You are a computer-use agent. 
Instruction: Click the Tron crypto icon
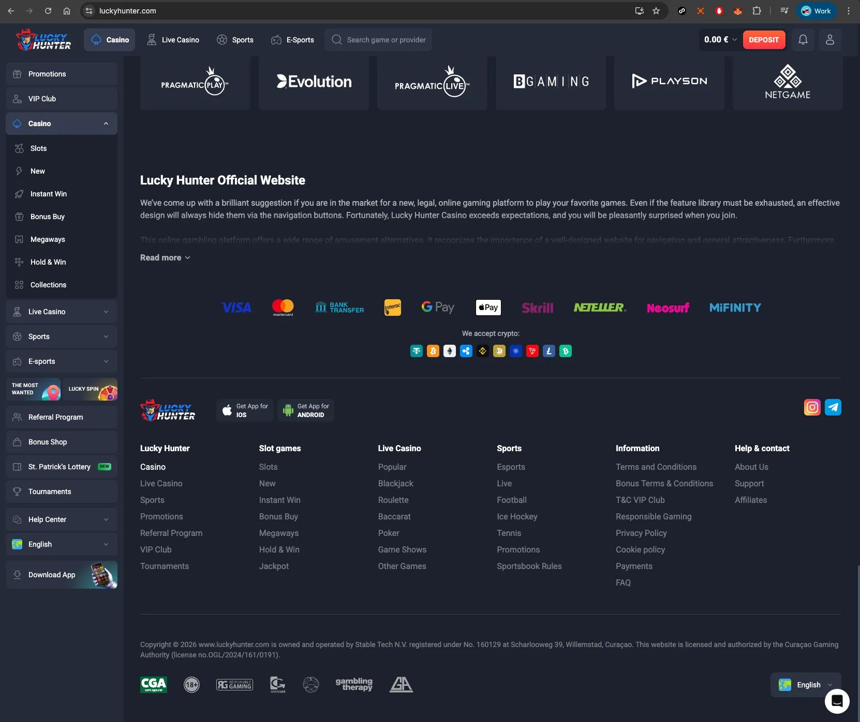click(x=532, y=351)
